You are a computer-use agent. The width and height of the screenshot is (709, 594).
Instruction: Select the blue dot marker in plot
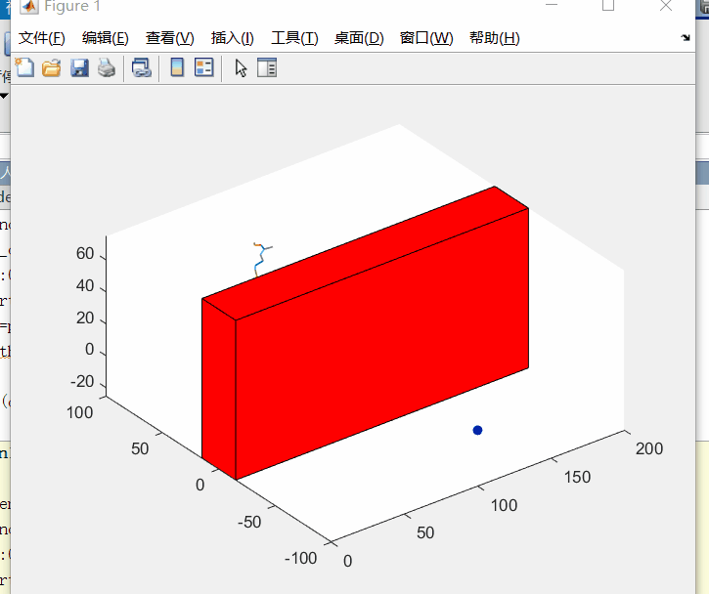click(477, 430)
